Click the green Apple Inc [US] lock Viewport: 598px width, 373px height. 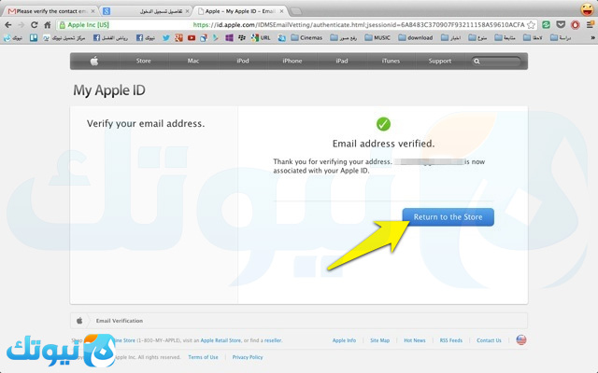(x=84, y=25)
